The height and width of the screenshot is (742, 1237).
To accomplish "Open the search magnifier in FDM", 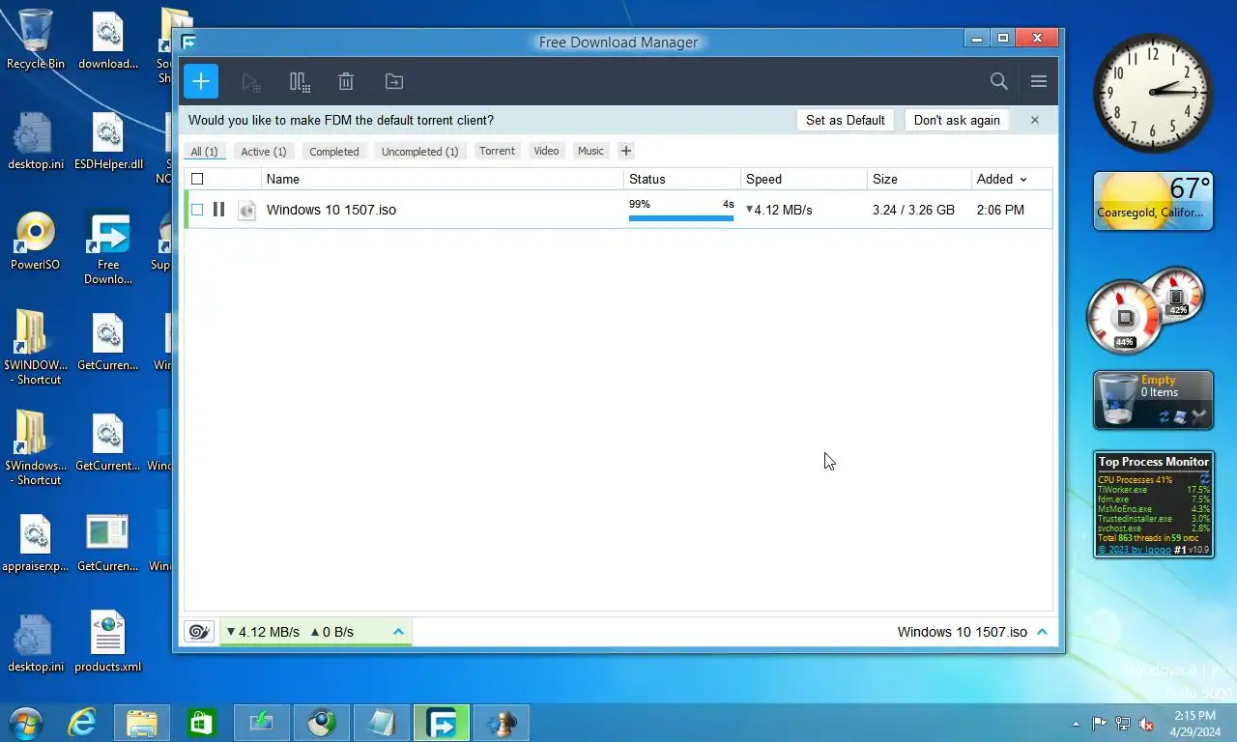I will (x=999, y=81).
